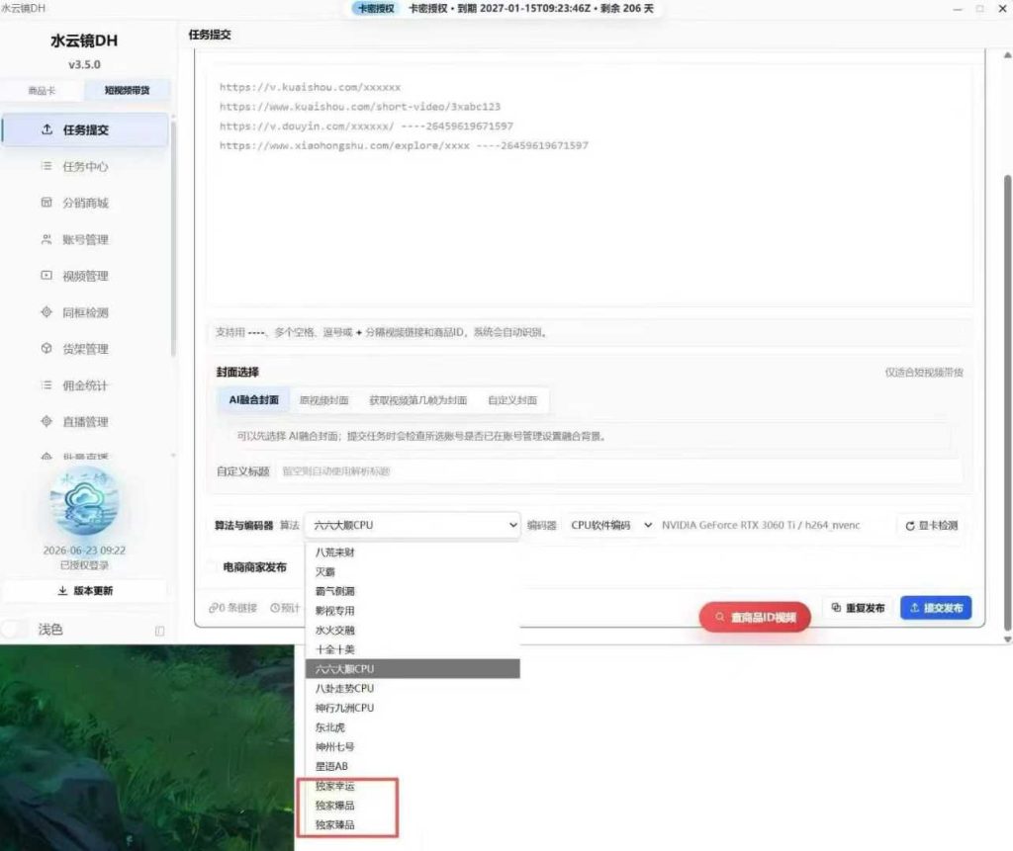Image resolution: width=1013 pixels, height=851 pixels.
Task: Check the 电商商家发布 checkbox
Action: (212, 567)
